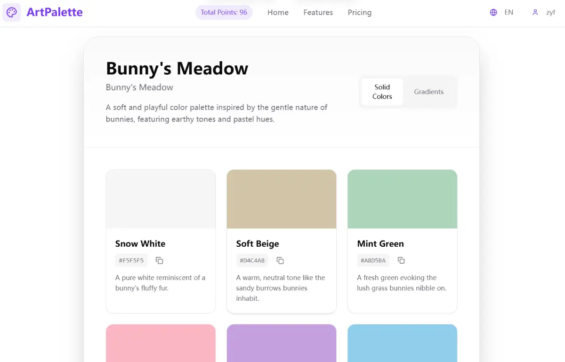The height and width of the screenshot is (362, 565).
Task: Click the Snow White description text
Action: coord(161,283)
